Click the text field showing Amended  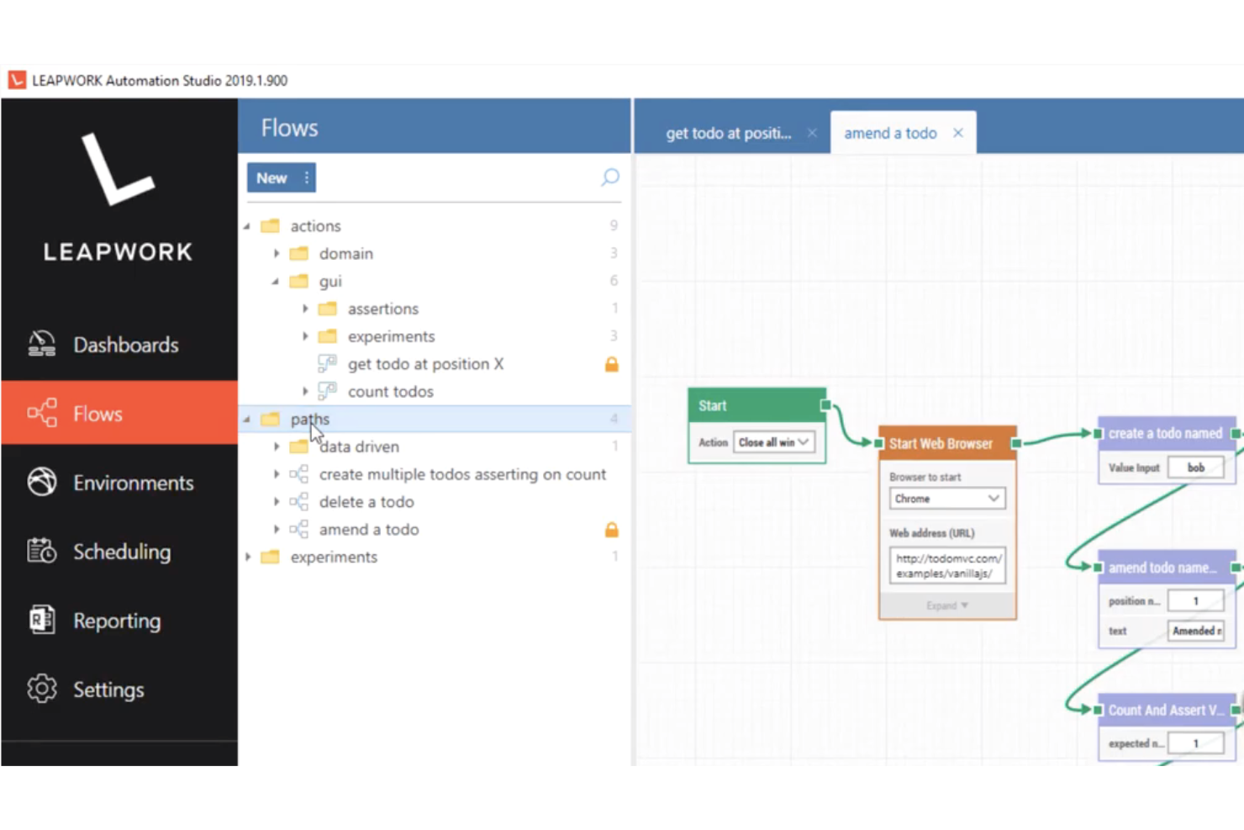click(1195, 631)
